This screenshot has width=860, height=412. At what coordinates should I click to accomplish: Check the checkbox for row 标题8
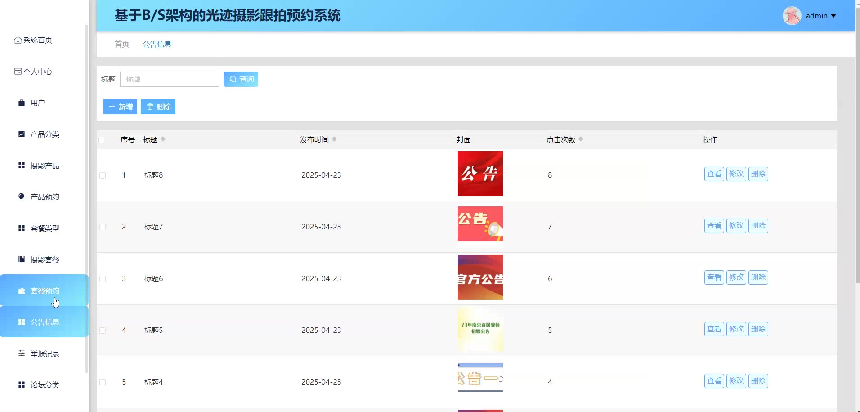[x=103, y=175]
